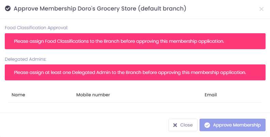
Task: Click the checkmark icon in Approve Membership button
Action: click(x=207, y=125)
